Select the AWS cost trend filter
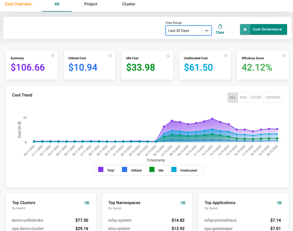 pyautogui.click(x=243, y=98)
